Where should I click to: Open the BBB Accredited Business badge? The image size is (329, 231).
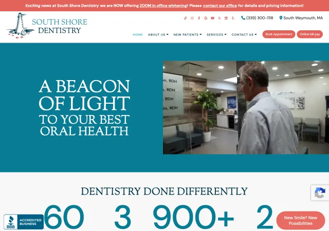point(24,222)
